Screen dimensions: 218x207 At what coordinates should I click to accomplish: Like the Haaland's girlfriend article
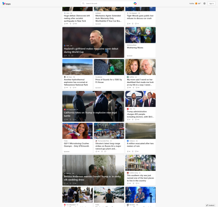[65, 56]
